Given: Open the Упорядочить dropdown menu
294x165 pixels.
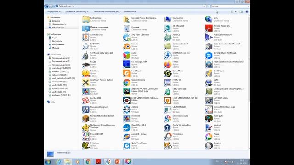Looking at the screenshot, I should [54, 11].
